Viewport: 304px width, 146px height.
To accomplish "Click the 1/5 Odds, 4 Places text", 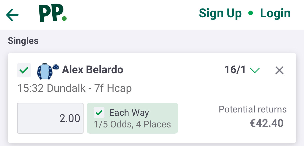I will pyautogui.click(x=133, y=124).
